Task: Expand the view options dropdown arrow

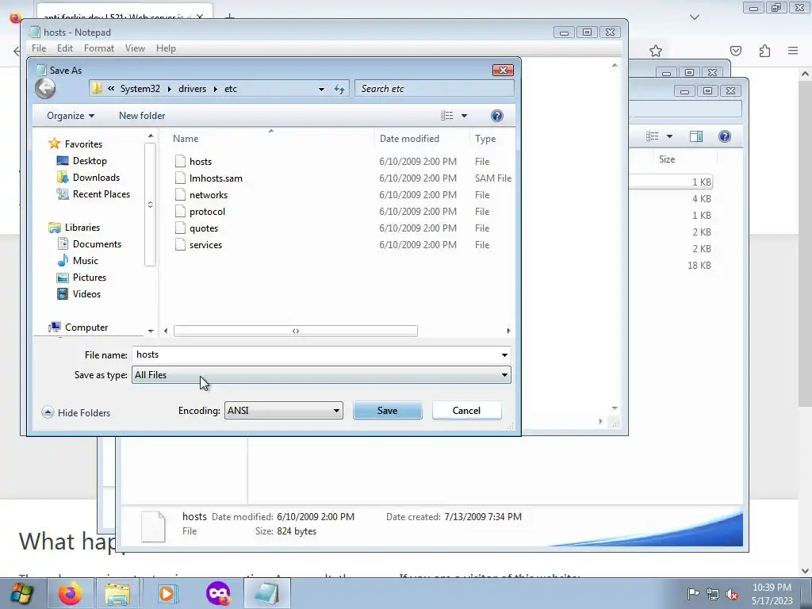Action: (x=464, y=116)
